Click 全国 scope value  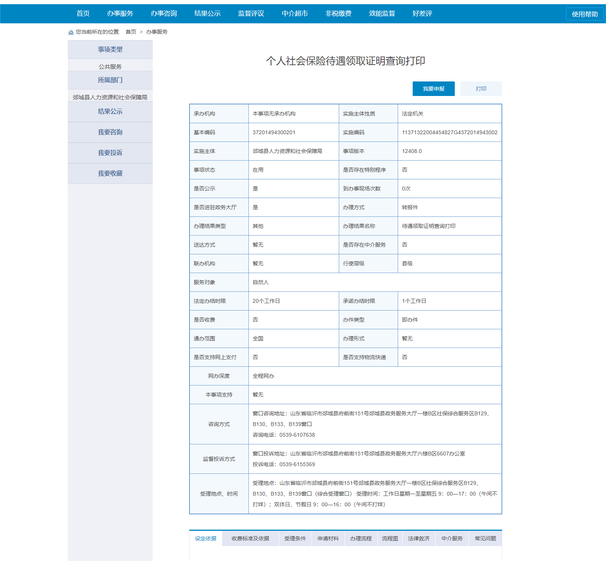click(258, 338)
